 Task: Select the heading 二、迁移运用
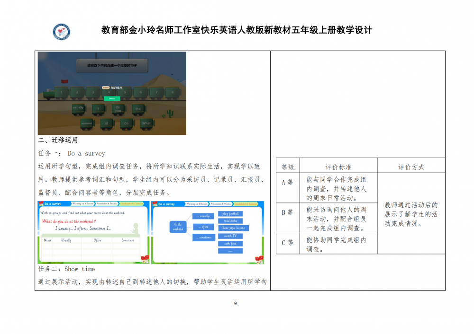click(58, 141)
